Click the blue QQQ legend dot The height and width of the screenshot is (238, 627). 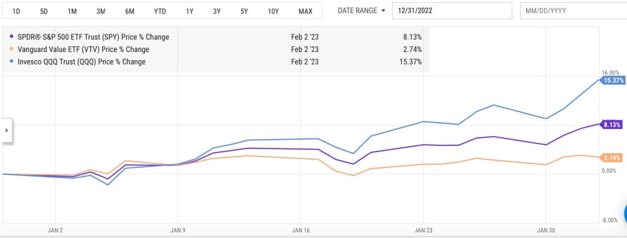click(x=12, y=62)
